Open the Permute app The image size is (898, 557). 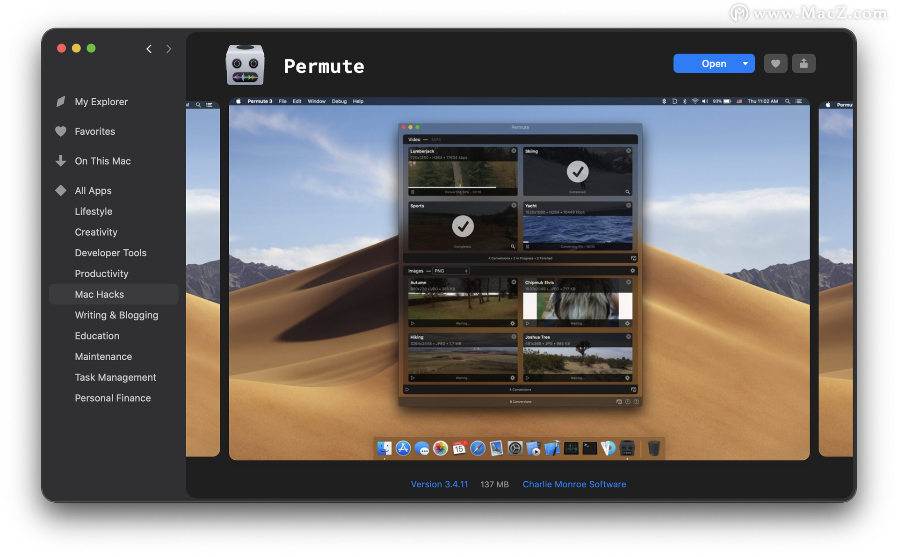714,64
